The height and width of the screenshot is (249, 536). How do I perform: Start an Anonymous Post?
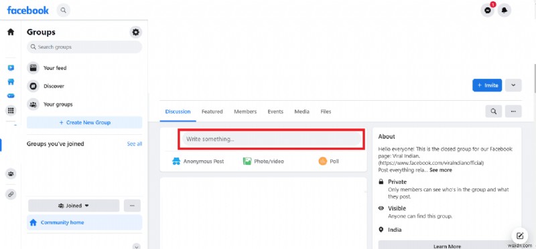pos(198,161)
